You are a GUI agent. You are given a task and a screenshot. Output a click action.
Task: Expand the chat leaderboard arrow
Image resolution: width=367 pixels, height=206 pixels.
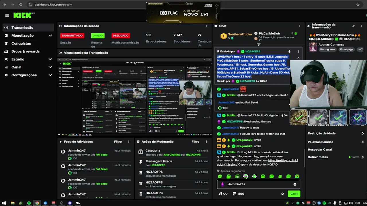pyautogui.click(x=259, y=44)
